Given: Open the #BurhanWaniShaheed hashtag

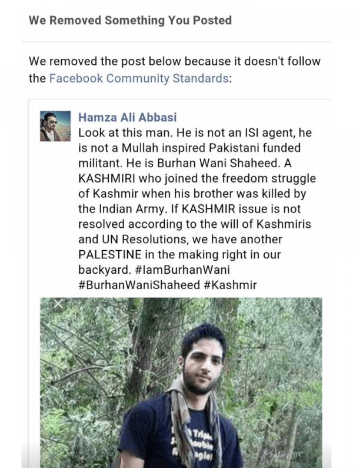Looking at the screenshot, I should pyautogui.click(x=139, y=285).
